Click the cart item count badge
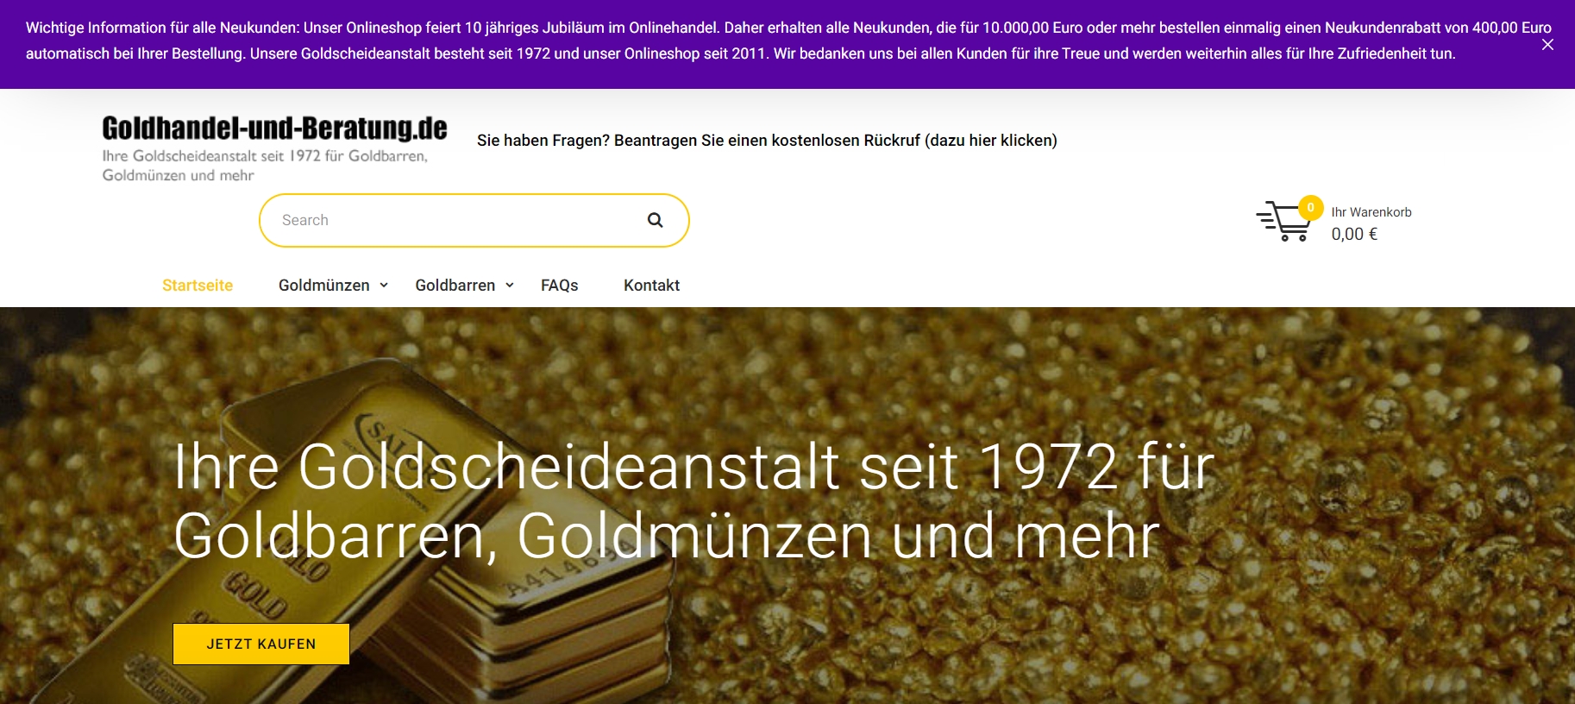This screenshot has width=1575, height=704. 1310,207
